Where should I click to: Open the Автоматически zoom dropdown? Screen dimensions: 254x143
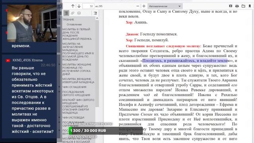point(165,6)
